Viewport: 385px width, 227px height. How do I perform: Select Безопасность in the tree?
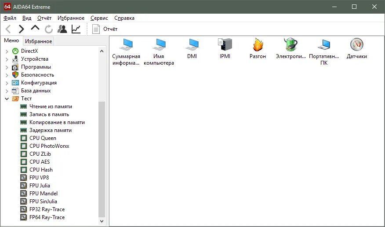pyautogui.click(x=37, y=75)
